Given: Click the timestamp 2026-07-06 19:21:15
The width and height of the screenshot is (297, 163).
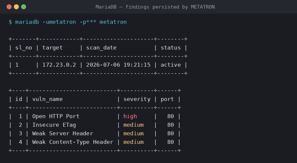Looking at the screenshot, I should click(x=118, y=65).
